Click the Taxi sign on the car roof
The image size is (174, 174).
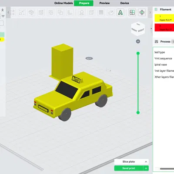tap(77, 79)
